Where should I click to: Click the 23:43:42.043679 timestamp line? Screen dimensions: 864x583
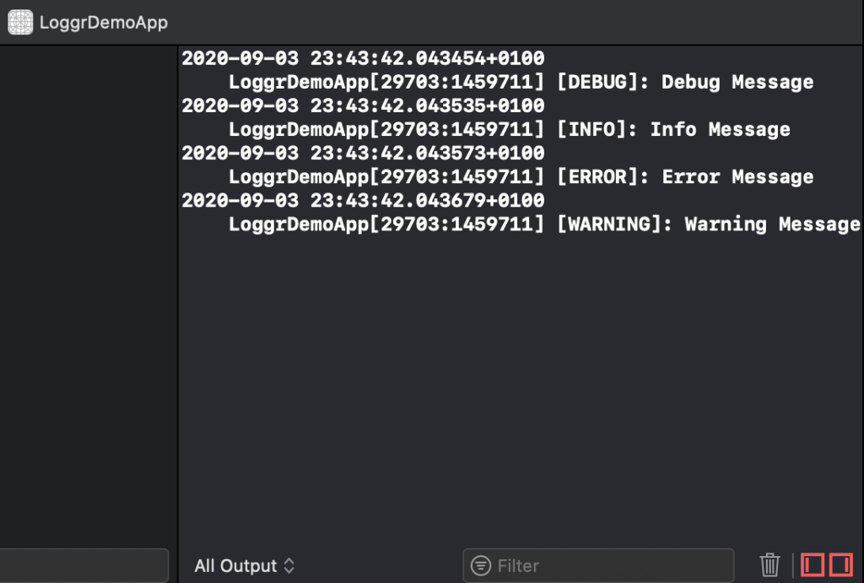click(363, 200)
